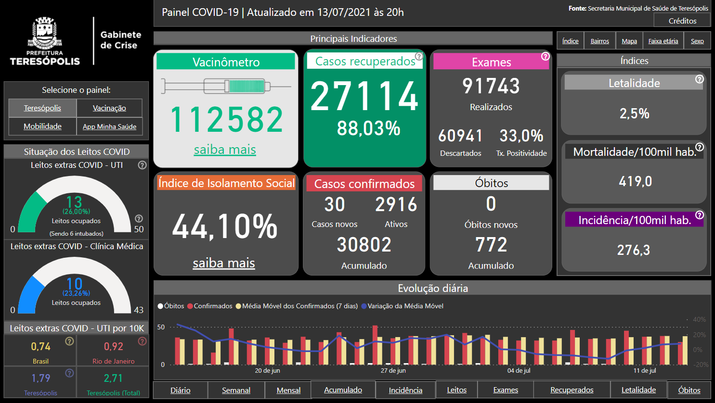Open the Semanal tab
This screenshot has height=403, width=715.
236,390
